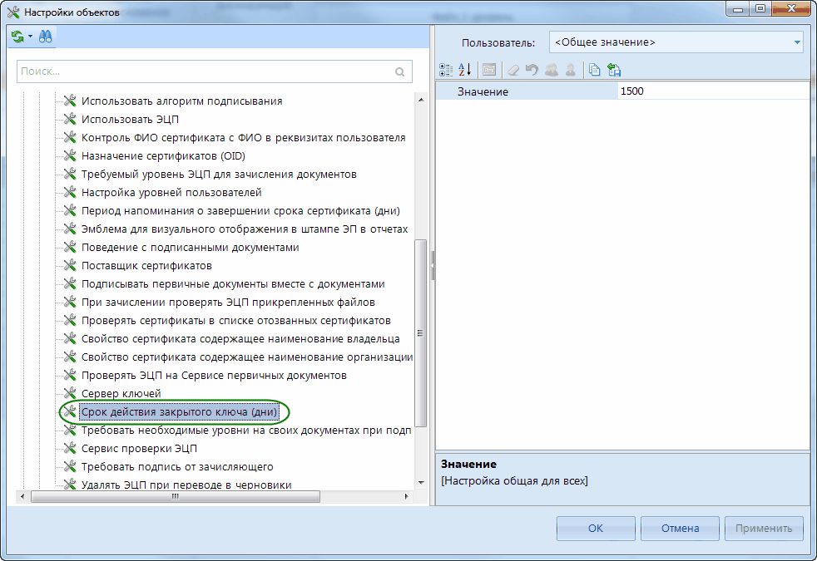Select the Сервер ключей tree item
This screenshot has width=817, height=561.
pos(121,393)
